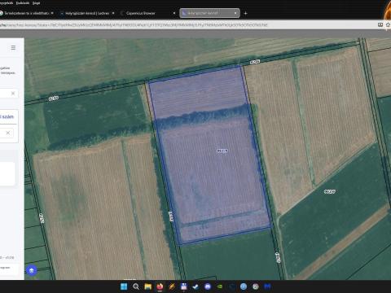This screenshot has width=391, height=293.
Task: Select the active highlighted browser tab
Action: tap(209, 13)
